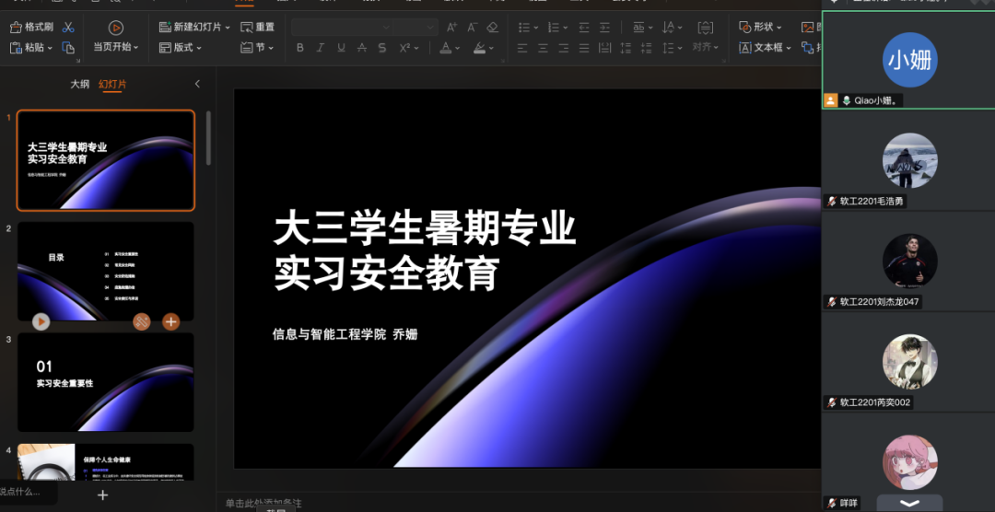The image size is (995, 512).
Task: Decrease font size with the A- icon
Action: point(472,28)
